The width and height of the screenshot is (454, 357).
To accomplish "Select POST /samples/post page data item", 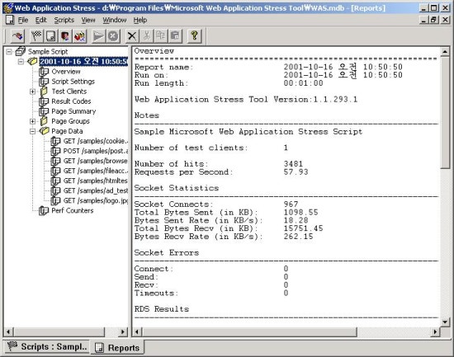I will click(x=96, y=151).
